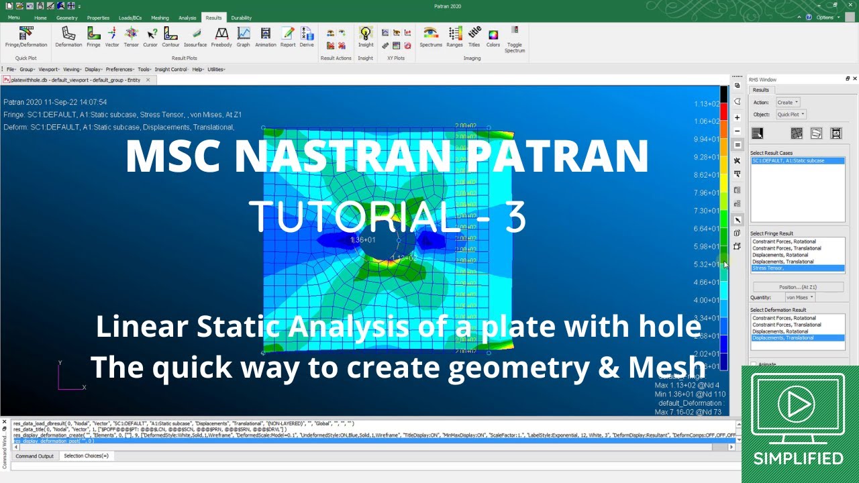Viewport: 859px width, 483px height.
Task: Open the Insight Control menu
Action: point(170,69)
